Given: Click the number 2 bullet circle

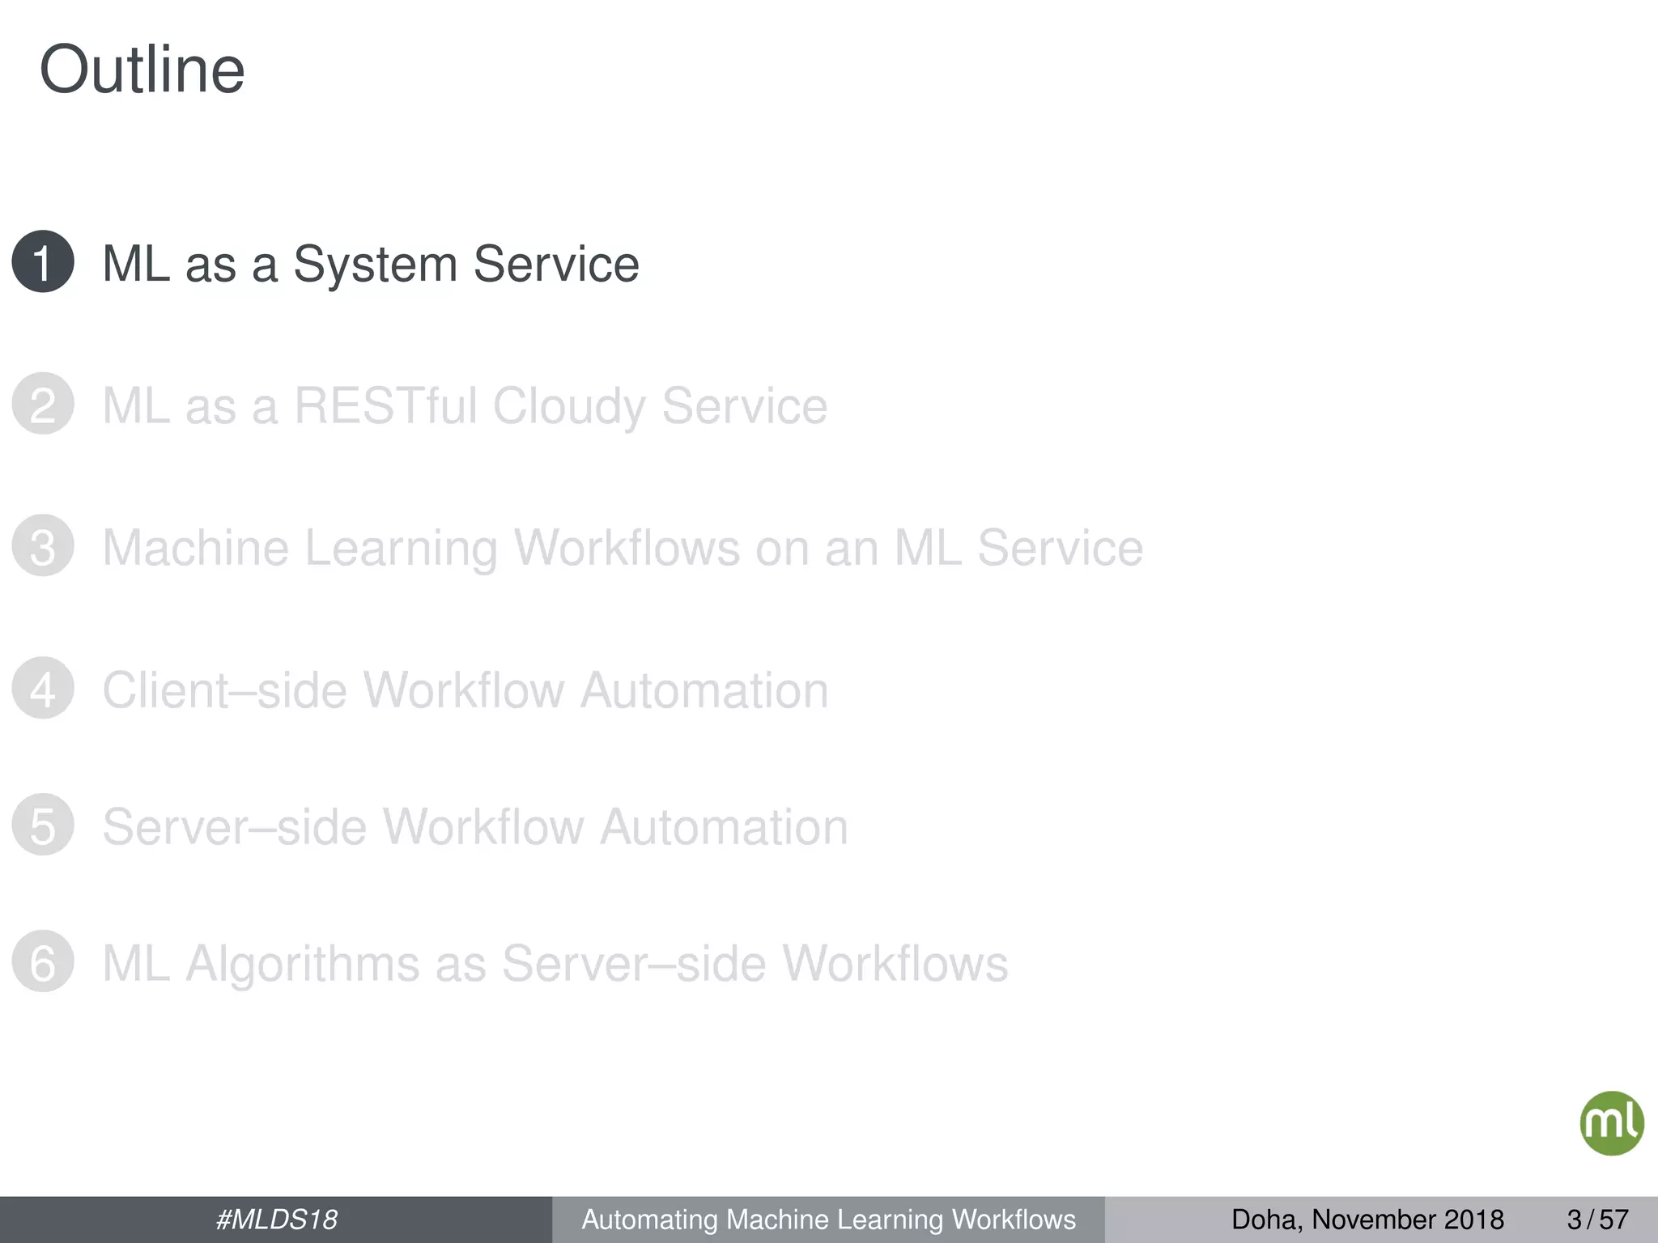Looking at the screenshot, I should coord(43,403).
